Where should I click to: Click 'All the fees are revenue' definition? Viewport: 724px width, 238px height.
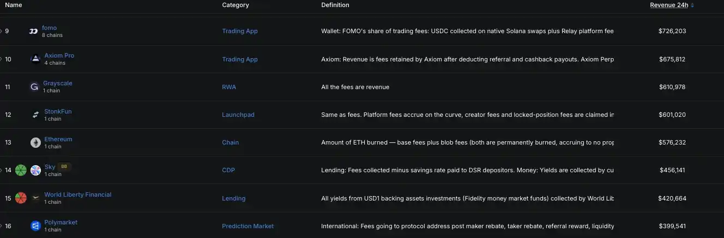point(355,87)
